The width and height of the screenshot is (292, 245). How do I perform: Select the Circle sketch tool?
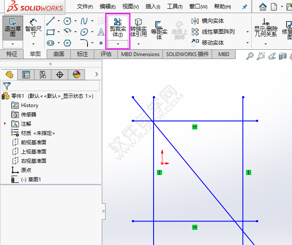point(67,21)
